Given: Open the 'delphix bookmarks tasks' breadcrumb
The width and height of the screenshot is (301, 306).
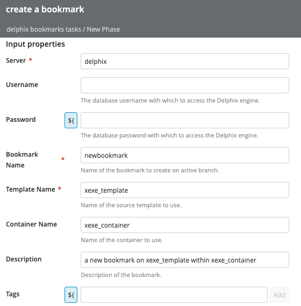Looking at the screenshot, I should 44,30.
